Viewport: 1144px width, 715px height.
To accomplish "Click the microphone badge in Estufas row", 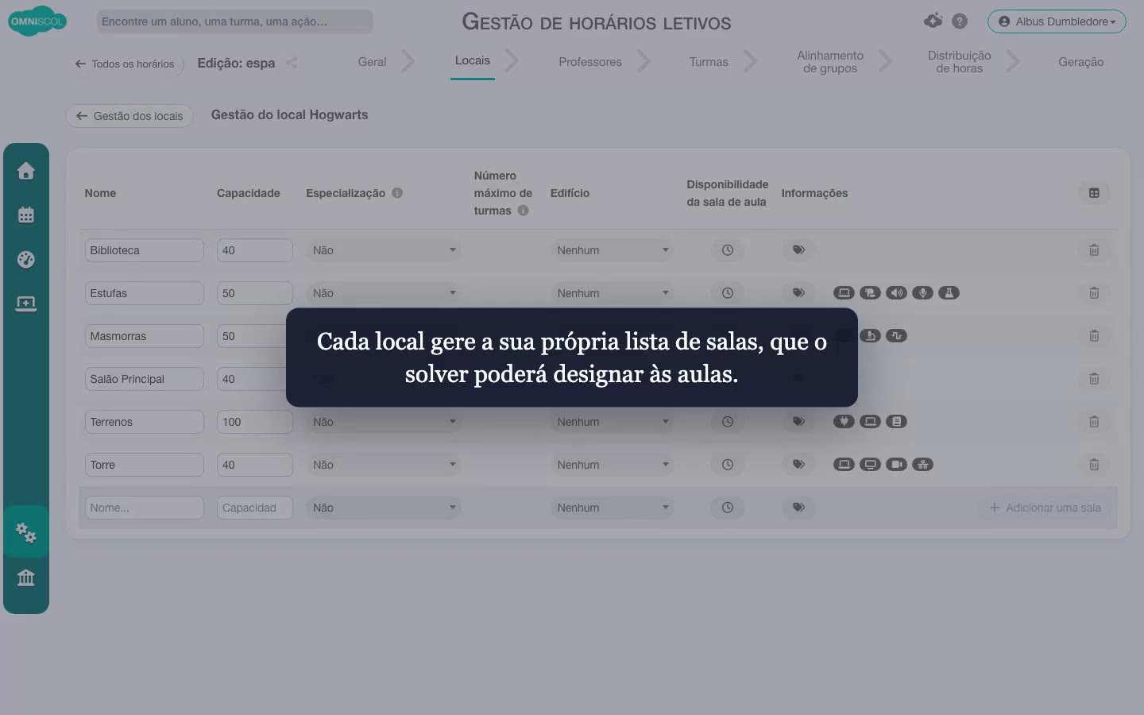I will tap(922, 293).
